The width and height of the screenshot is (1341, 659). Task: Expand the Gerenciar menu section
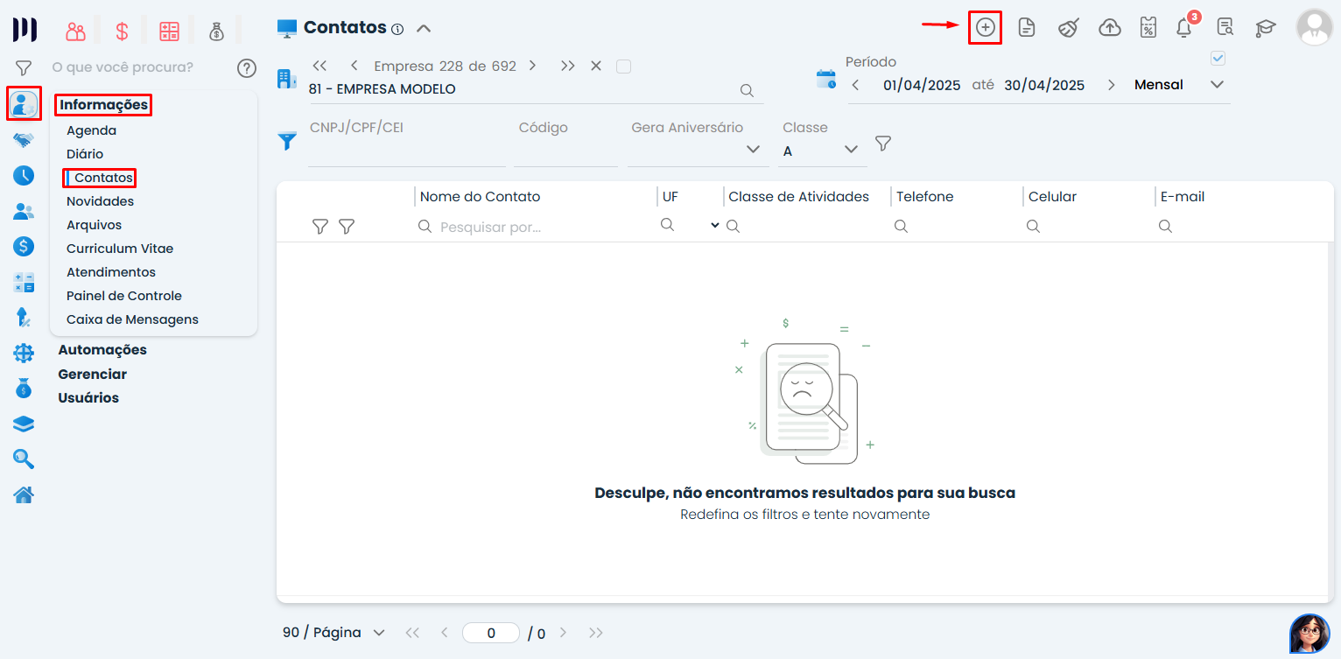92,375
